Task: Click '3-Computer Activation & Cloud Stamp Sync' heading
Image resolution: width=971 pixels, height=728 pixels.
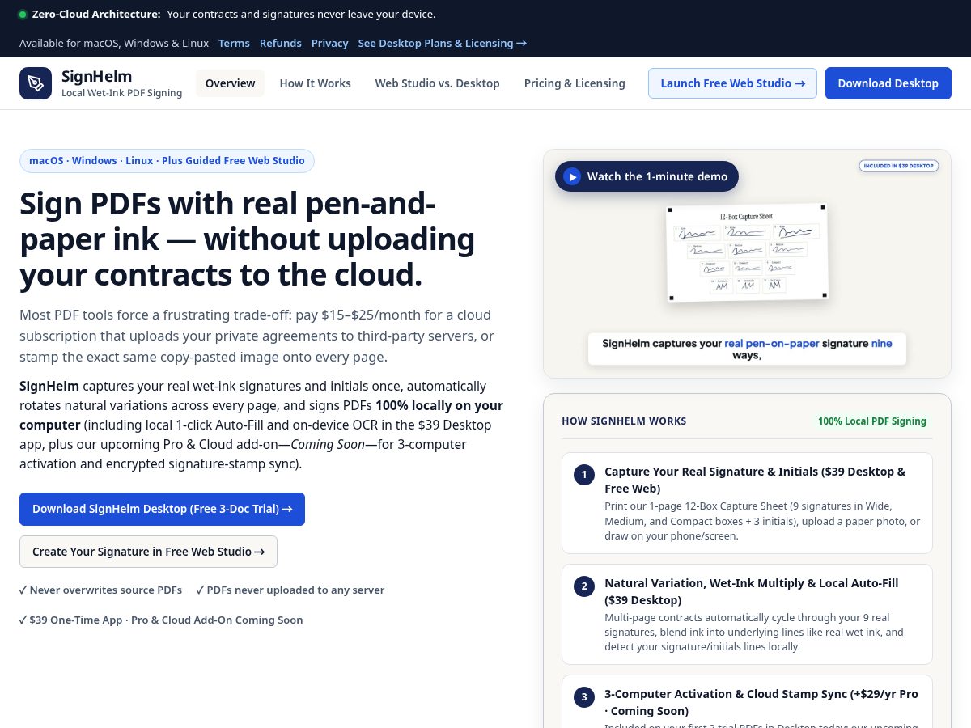Action: [761, 702]
